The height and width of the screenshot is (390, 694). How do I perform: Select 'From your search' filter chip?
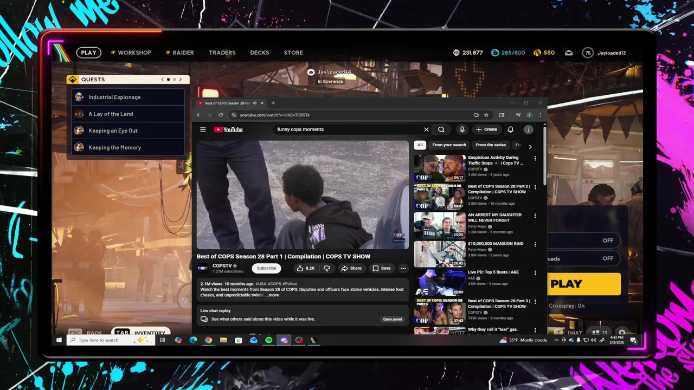click(449, 145)
